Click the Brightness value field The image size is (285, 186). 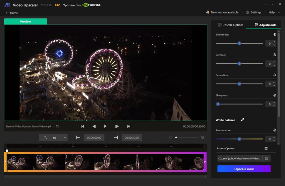269,44
